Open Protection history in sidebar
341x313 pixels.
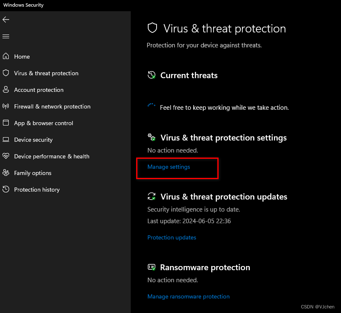tap(37, 190)
